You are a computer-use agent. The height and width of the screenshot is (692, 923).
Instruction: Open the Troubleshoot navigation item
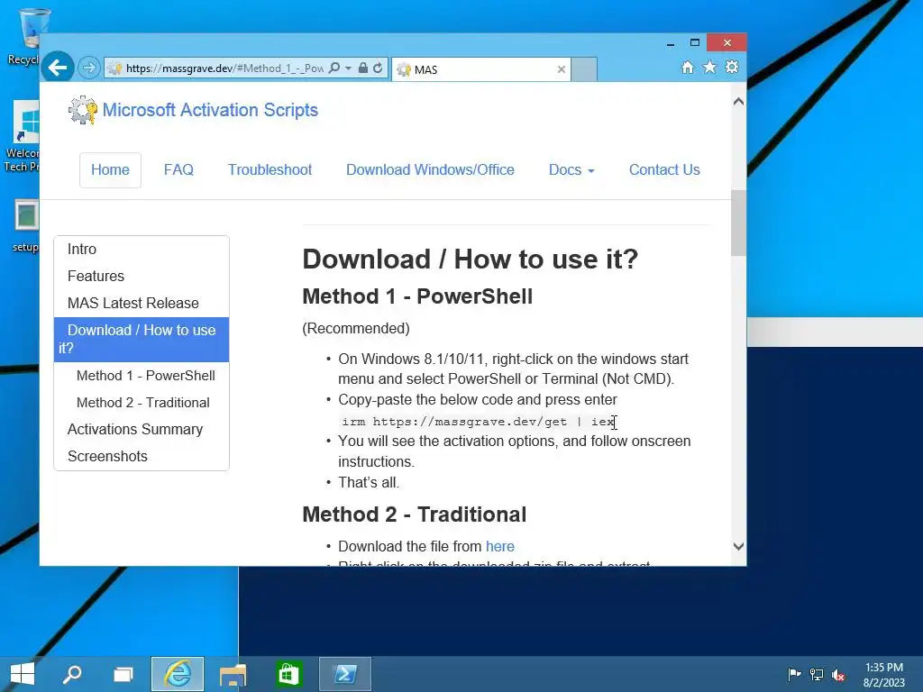click(x=270, y=170)
